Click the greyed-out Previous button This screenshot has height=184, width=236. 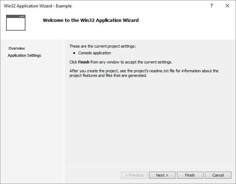point(134,175)
